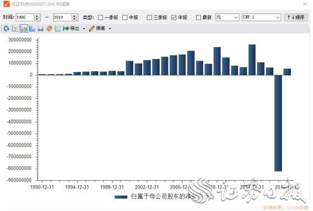Image resolution: width=313 pixels, height=211 pixels.
Task: Select the bar chart view icon
Action: [x=24, y=29]
